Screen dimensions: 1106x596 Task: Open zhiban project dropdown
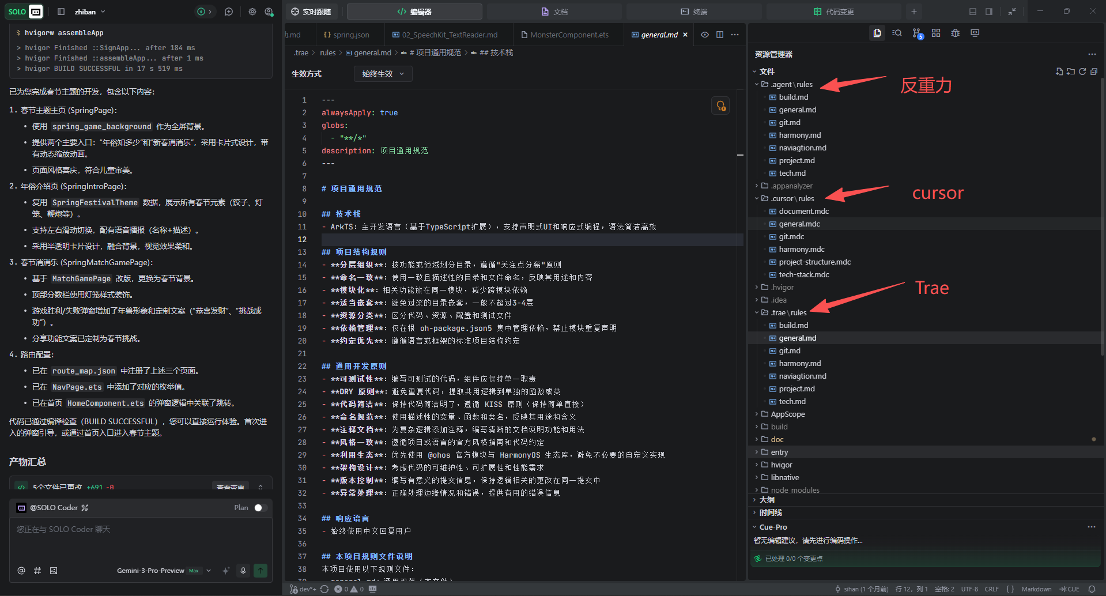90,12
